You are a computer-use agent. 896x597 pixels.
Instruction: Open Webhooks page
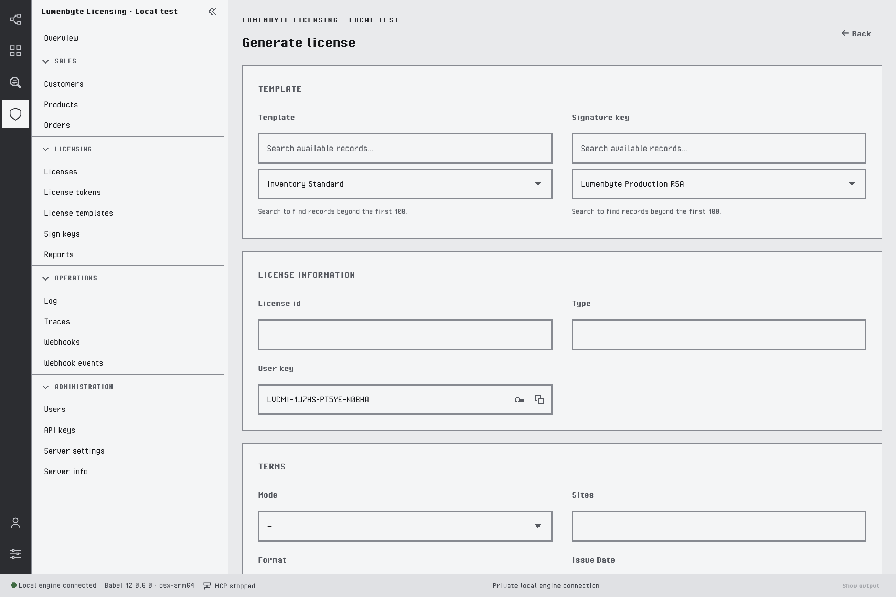[x=62, y=342]
